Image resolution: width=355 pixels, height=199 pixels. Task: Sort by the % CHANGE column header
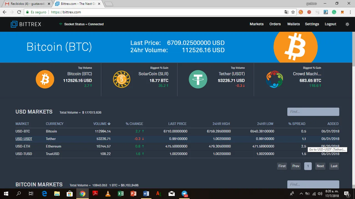134,124
